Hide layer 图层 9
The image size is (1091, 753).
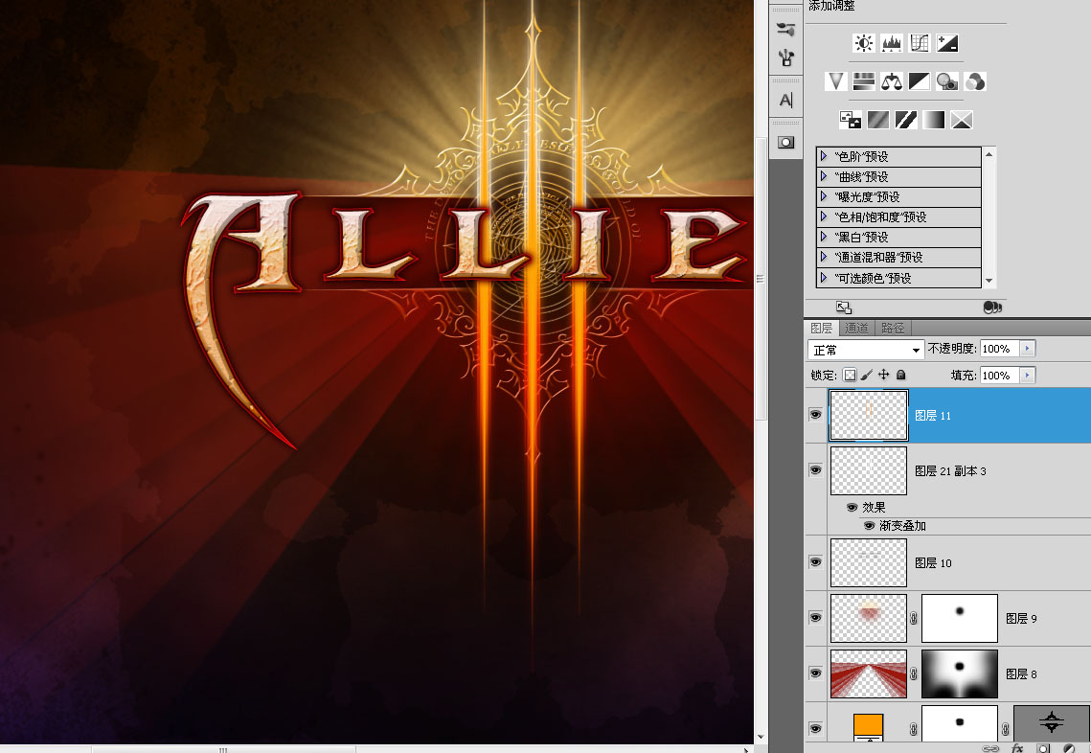click(x=815, y=618)
